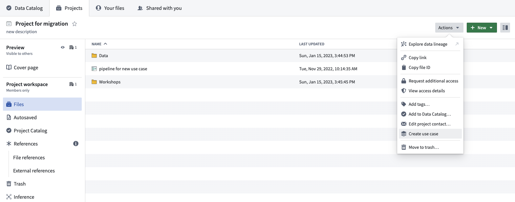Open External references sub-item
This screenshot has height=202, width=515.
point(34,170)
